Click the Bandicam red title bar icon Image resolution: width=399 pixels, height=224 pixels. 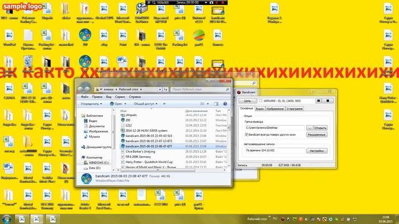coord(239,92)
